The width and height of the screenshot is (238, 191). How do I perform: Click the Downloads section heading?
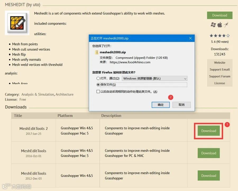(16, 107)
